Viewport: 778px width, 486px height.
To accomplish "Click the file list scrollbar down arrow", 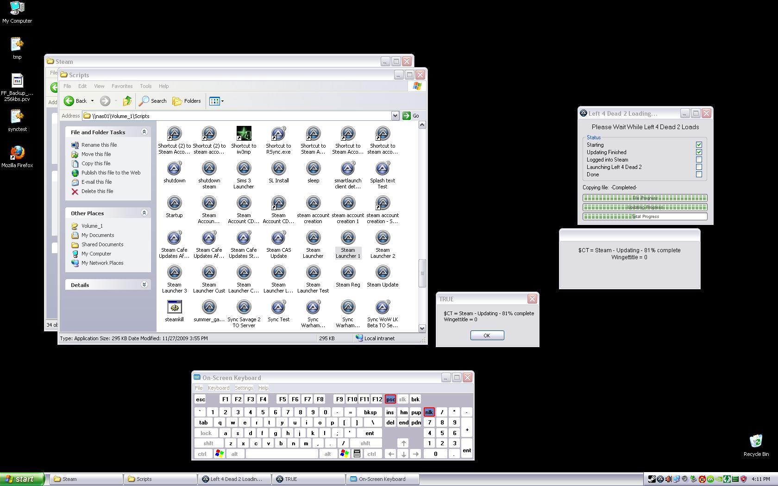I will point(422,328).
